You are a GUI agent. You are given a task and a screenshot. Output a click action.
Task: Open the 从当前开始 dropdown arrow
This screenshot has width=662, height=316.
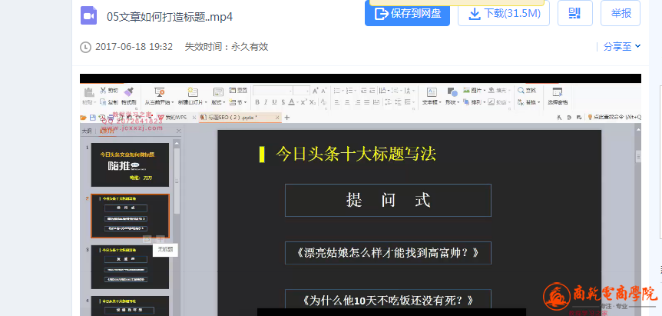tap(171, 103)
